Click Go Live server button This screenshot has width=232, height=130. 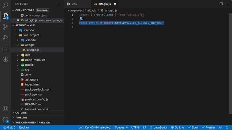[178, 127]
